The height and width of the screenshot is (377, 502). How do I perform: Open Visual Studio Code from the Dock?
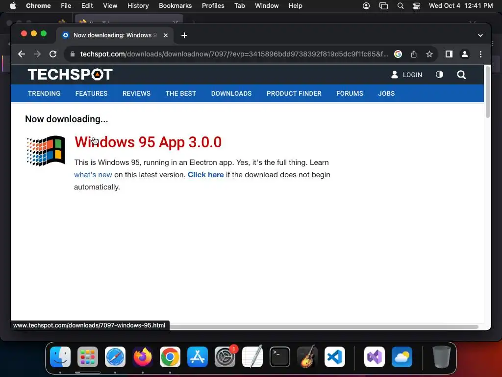tap(334, 357)
